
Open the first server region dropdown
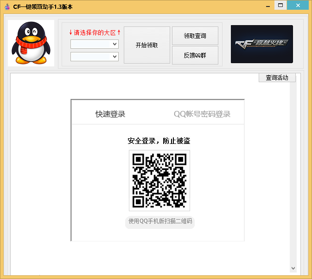click(95, 44)
